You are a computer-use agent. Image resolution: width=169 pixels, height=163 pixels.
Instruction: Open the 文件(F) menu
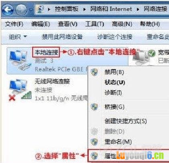click(x=14, y=24)
